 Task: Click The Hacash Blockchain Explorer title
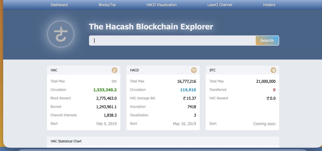(x=151, y=27)
